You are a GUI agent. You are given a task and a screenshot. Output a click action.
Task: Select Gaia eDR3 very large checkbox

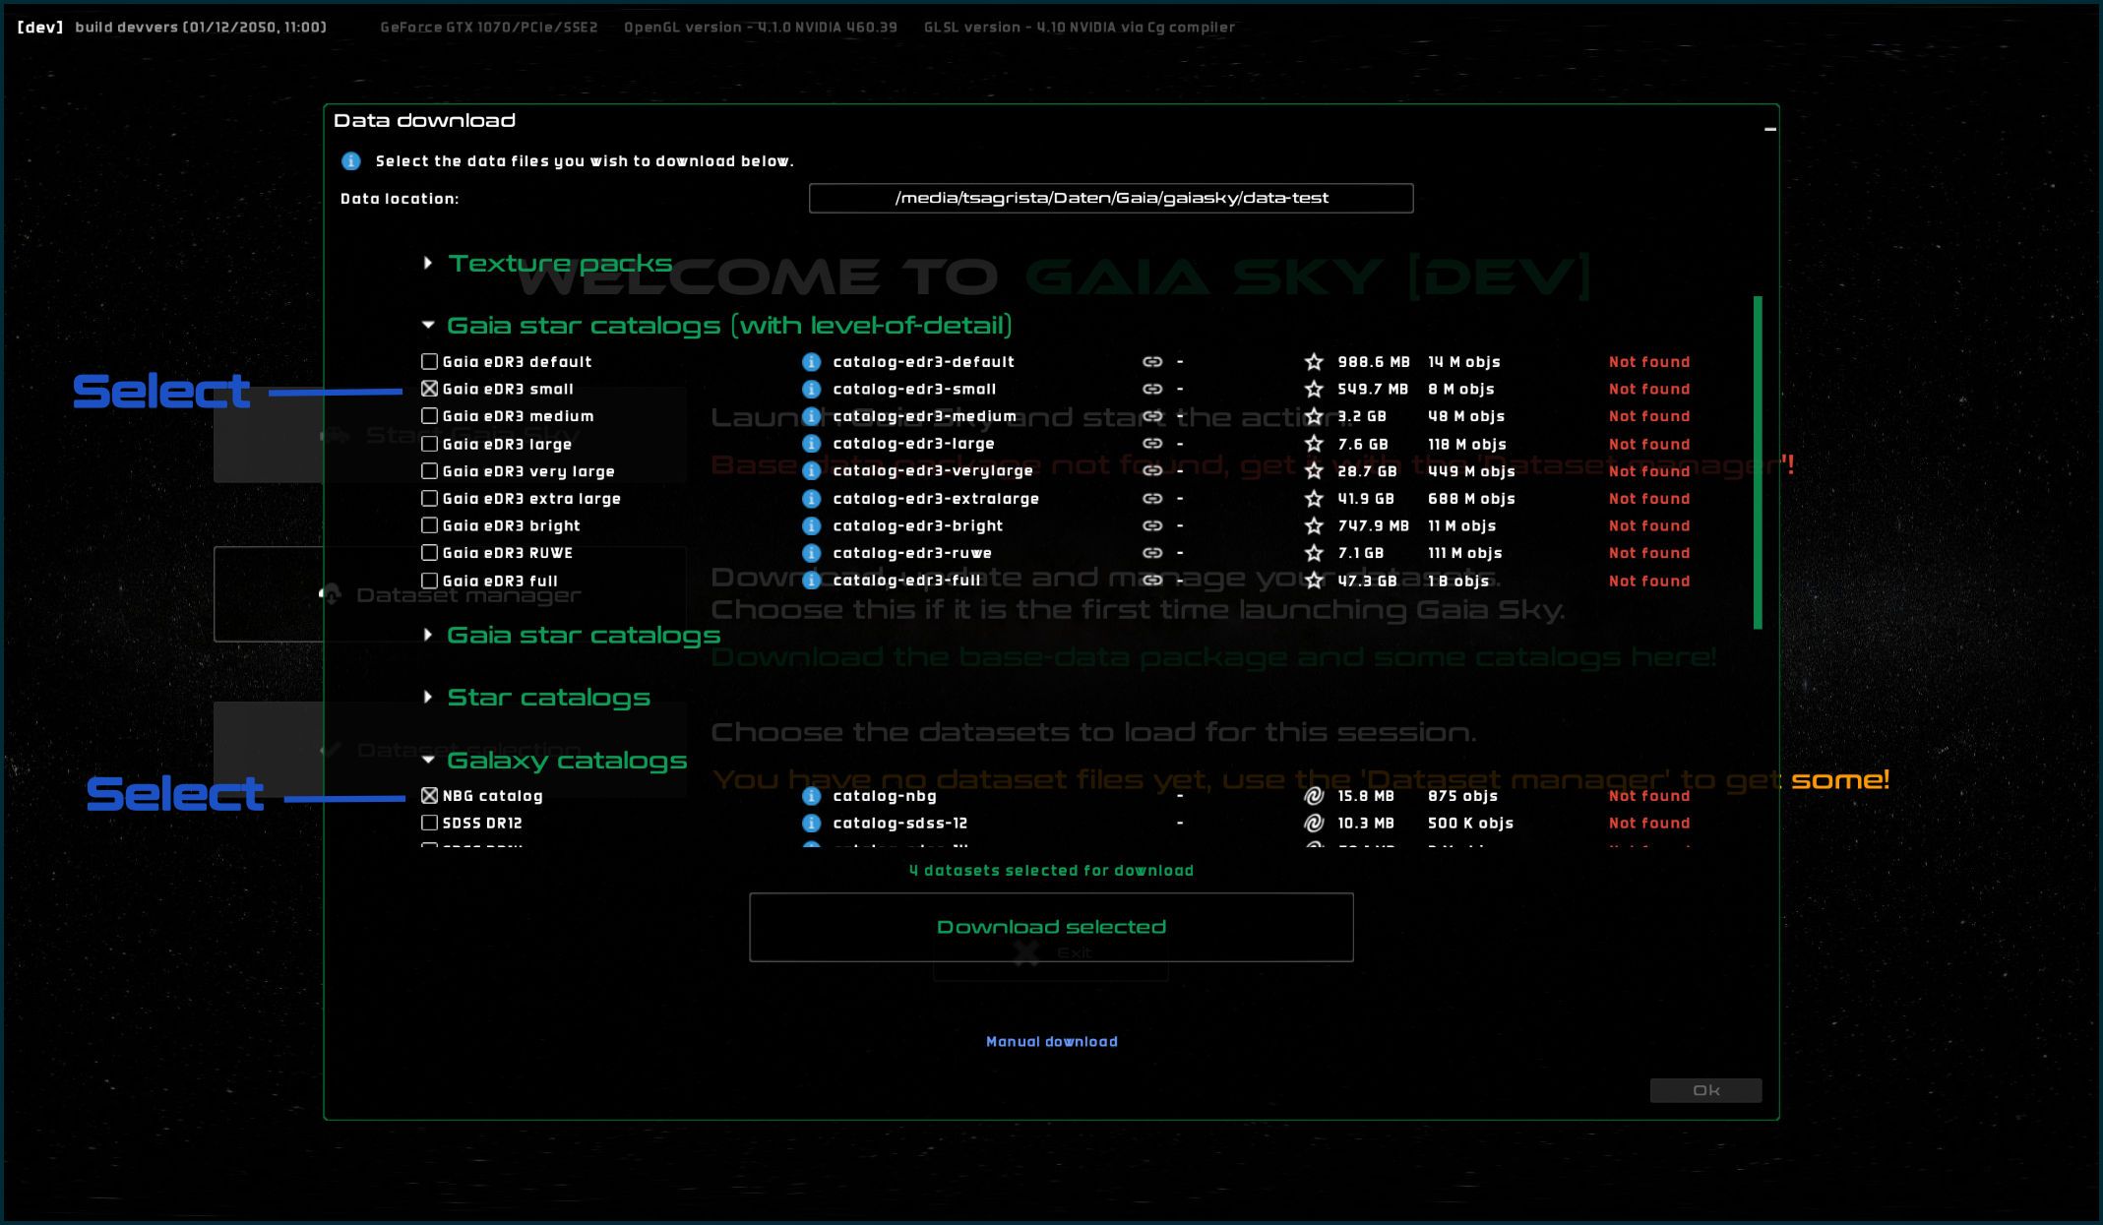(429, 471)
